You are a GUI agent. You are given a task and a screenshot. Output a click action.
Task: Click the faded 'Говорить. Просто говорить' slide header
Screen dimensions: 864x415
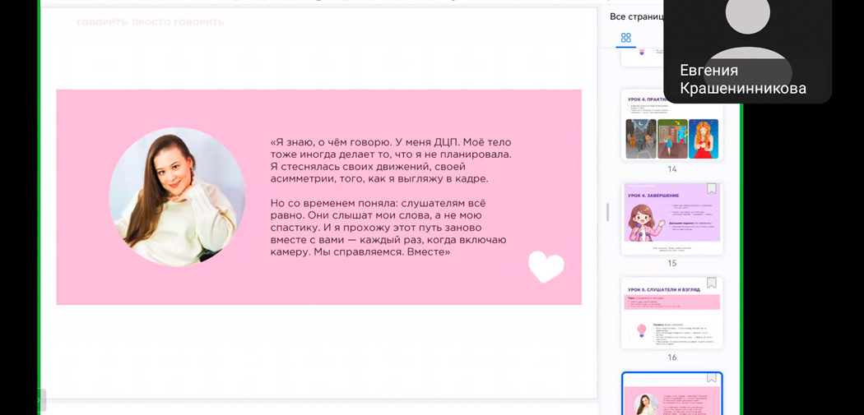[150, 22]
